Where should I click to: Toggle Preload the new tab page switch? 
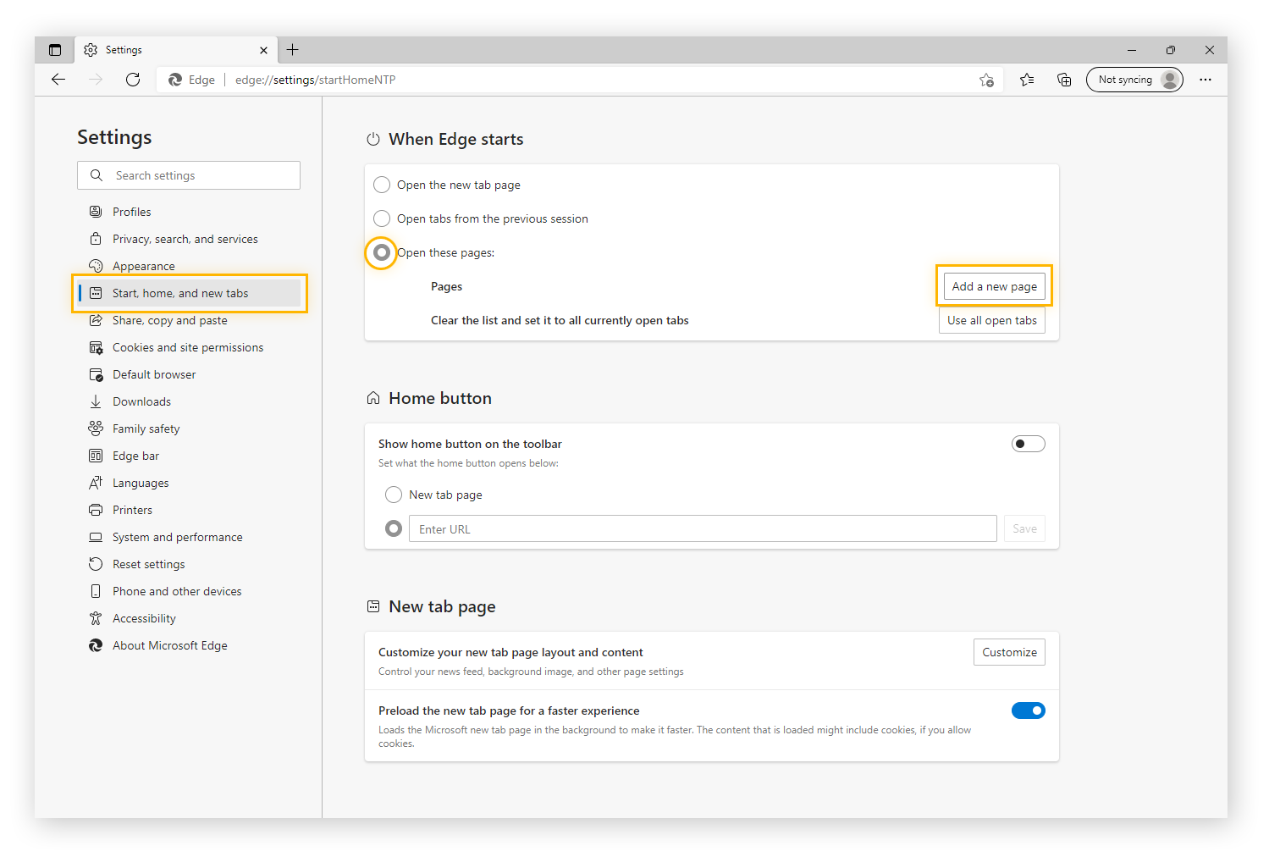(x=1029, y=710)
